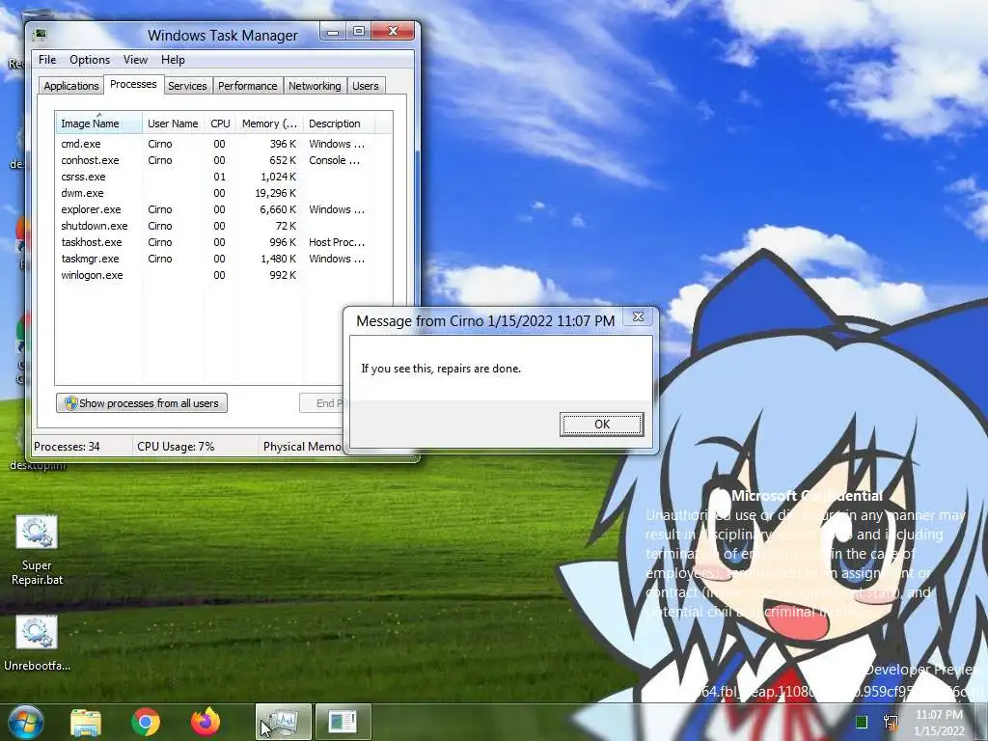Sort by the Description column header
988x741 pixels.
pos(339,123)
